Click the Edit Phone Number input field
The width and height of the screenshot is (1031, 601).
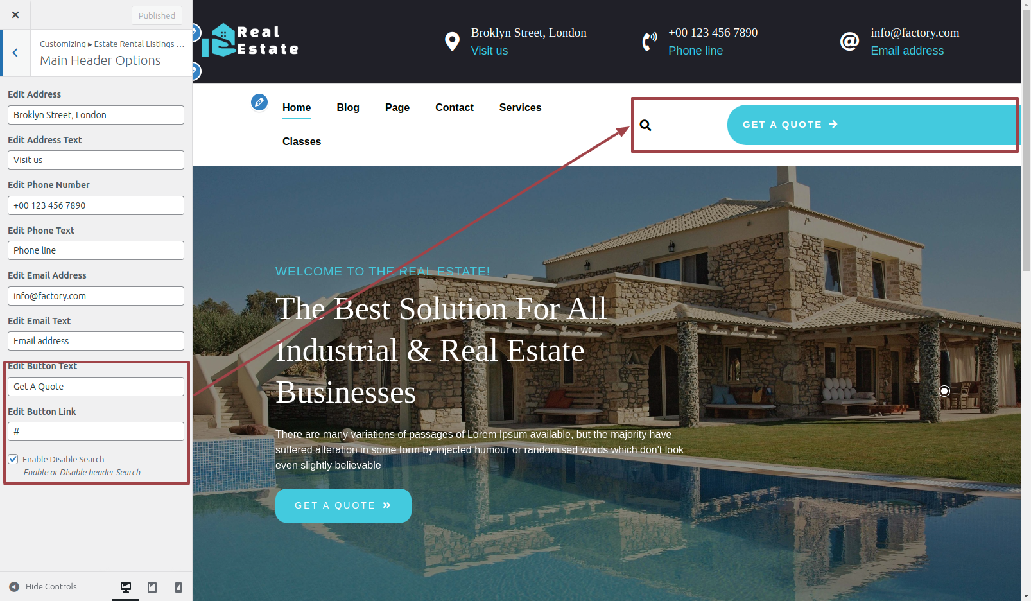point(96,205)
